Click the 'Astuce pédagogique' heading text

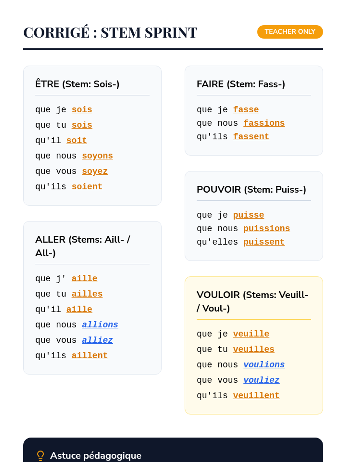[x=96, y=456]
